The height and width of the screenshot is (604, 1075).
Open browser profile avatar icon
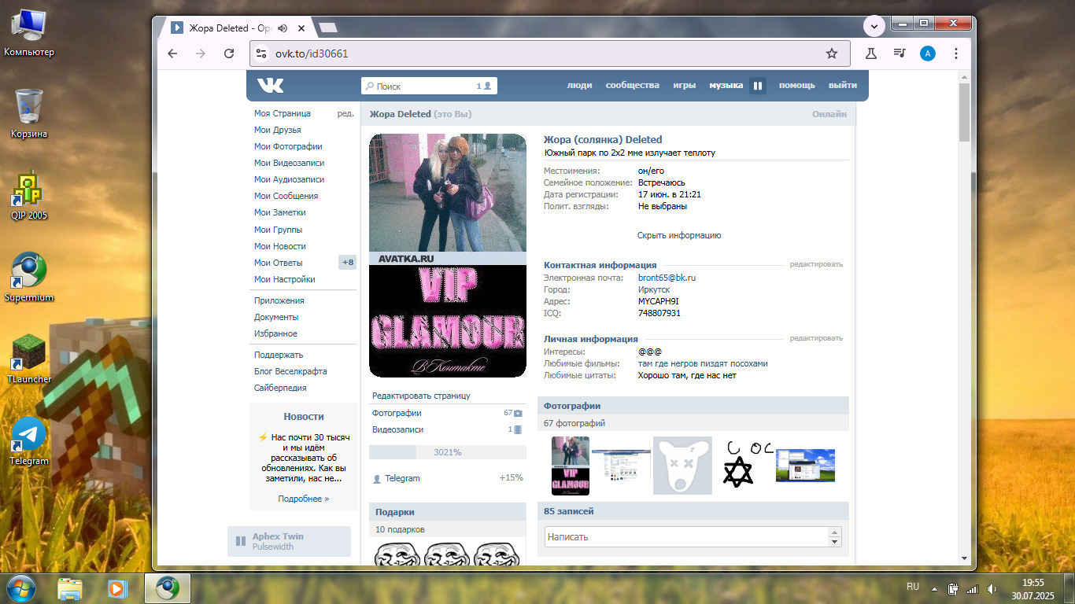tap(928, 53)
